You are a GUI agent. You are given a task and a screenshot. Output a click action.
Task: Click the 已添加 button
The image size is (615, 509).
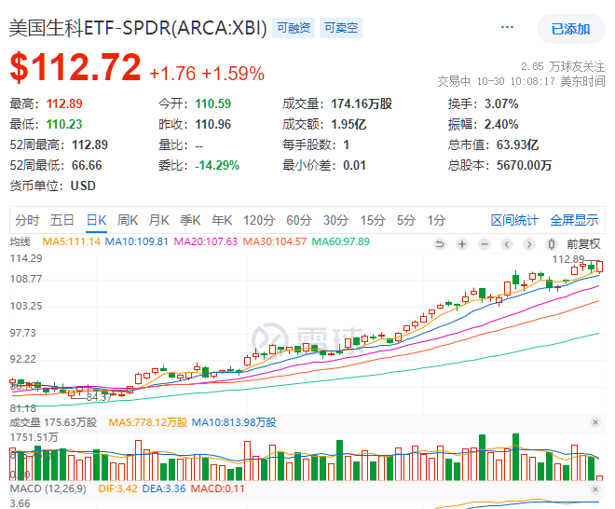click(570, 29)
